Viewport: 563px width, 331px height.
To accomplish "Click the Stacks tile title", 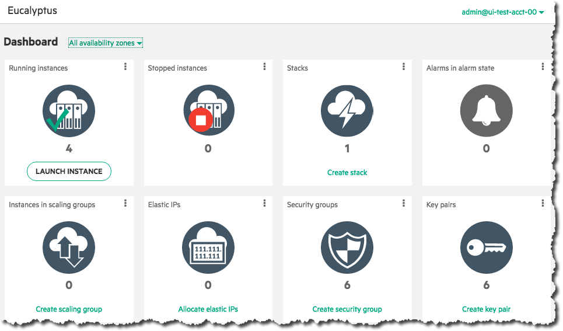I will click(x=298, y=68).
